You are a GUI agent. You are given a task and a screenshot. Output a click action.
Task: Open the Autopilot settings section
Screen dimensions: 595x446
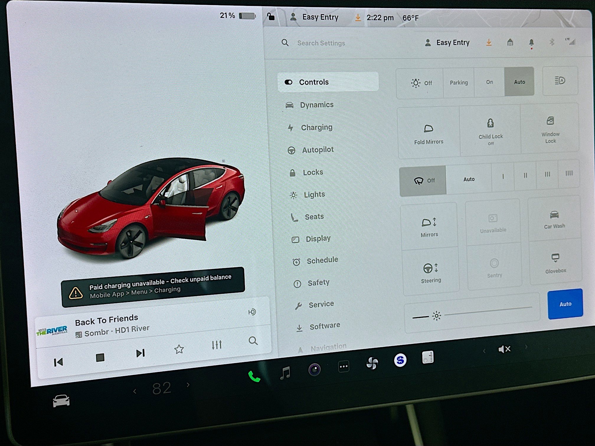click(318, 150)
